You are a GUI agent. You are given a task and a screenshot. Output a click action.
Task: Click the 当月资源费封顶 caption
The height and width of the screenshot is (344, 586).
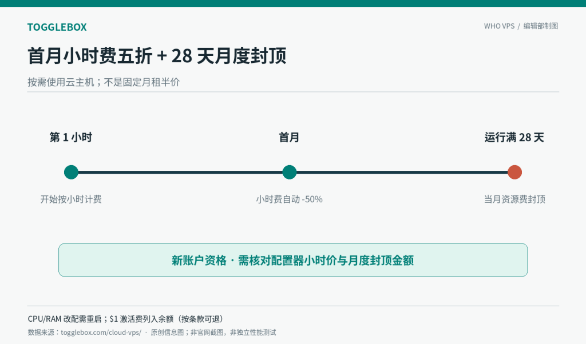click(514, 199)
